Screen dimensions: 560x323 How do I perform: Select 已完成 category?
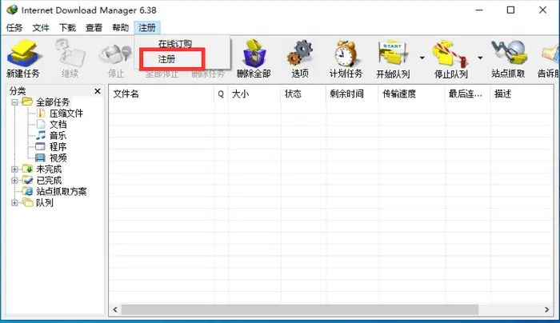coord(49,180)
